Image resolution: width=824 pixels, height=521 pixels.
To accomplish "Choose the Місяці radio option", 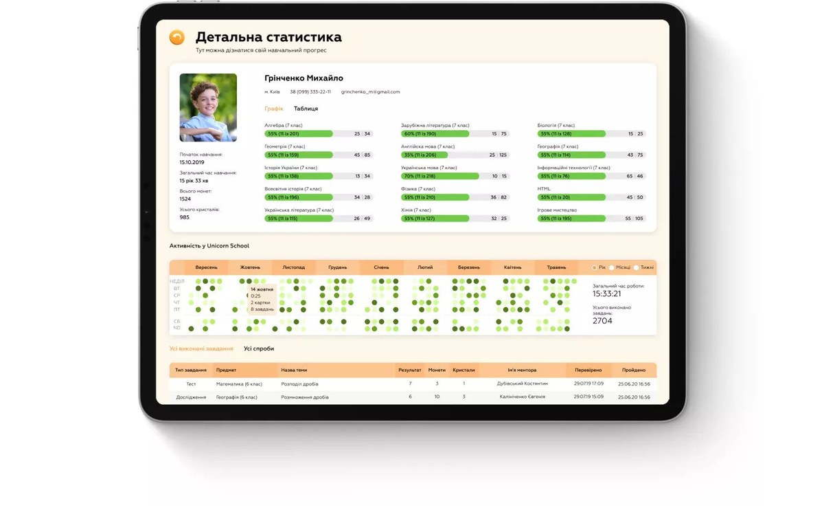I will pos(612,267).
